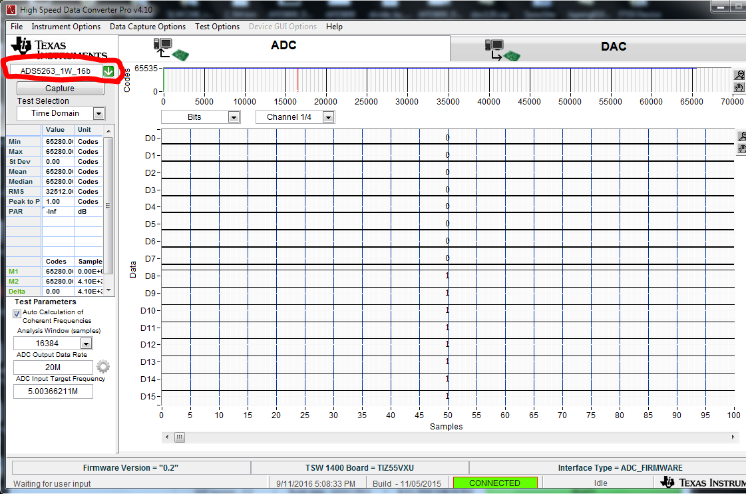Switch to the ADC tab

283,49
